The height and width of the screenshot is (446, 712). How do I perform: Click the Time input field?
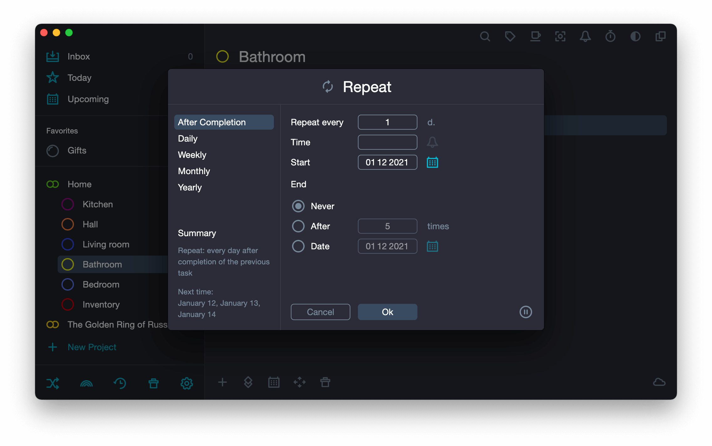click(388, 142)
